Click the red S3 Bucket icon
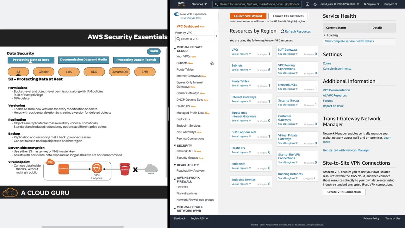The height and width of the screenshot is (228, 405). pyautogui.click(x=125, y=169)
